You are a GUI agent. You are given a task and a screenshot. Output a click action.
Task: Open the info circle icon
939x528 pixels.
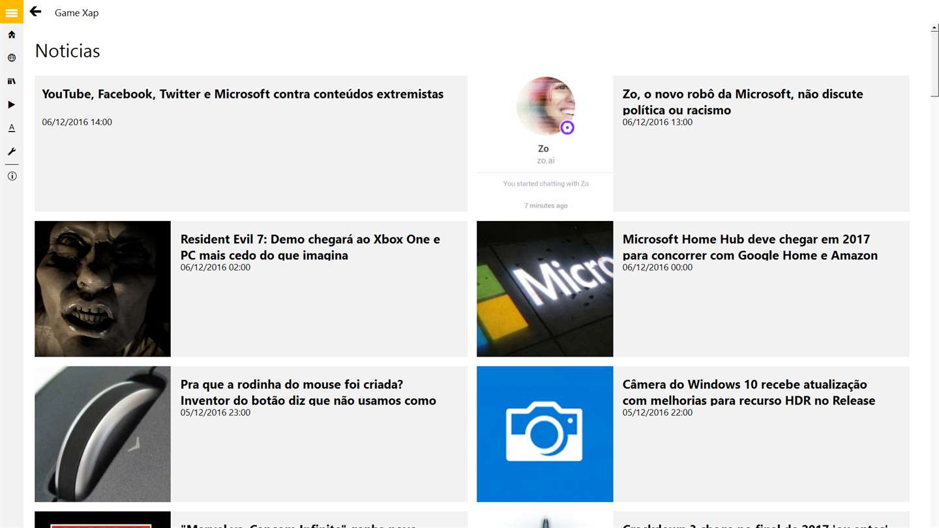pos(12,176)
